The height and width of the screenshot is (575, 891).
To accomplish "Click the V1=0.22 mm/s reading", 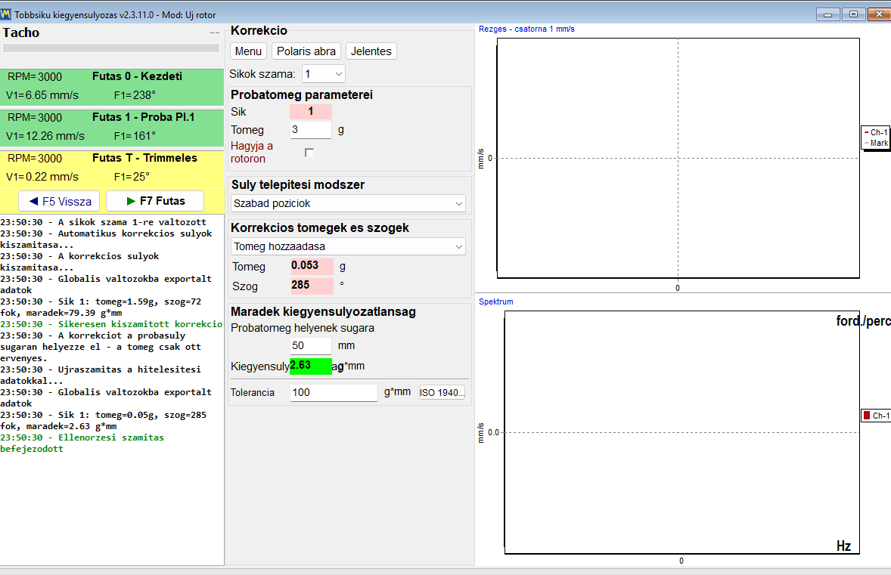I will [x=42, y=177].
